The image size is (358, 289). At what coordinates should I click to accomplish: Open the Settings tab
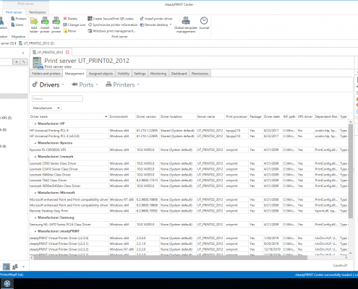tap(140, 74)
